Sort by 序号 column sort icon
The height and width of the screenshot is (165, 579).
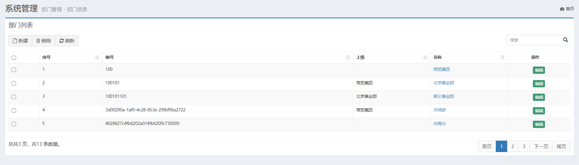tap(97, 57)
